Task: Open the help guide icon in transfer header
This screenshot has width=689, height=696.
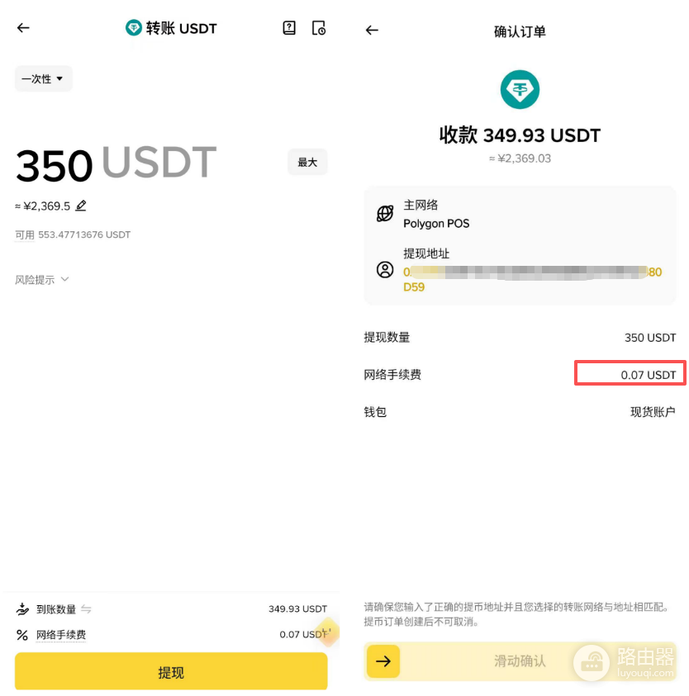Action: (x=289, y=28)
